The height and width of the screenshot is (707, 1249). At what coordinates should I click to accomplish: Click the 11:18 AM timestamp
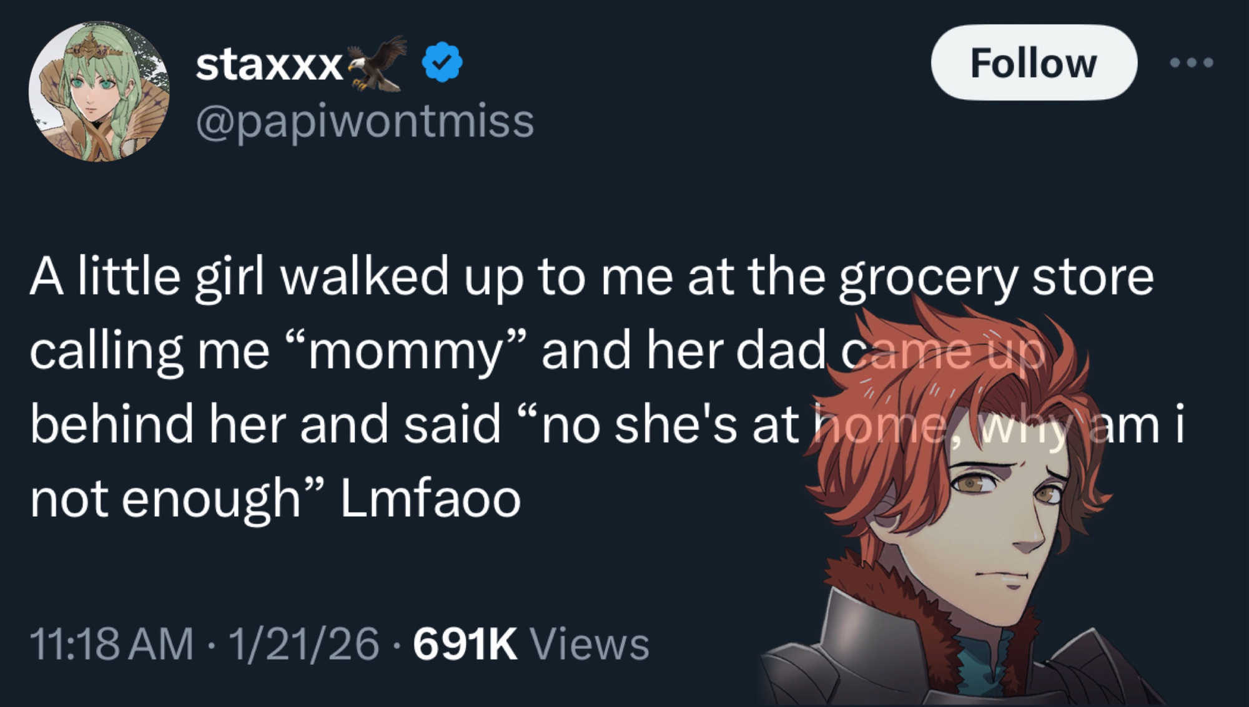point(112,643)
